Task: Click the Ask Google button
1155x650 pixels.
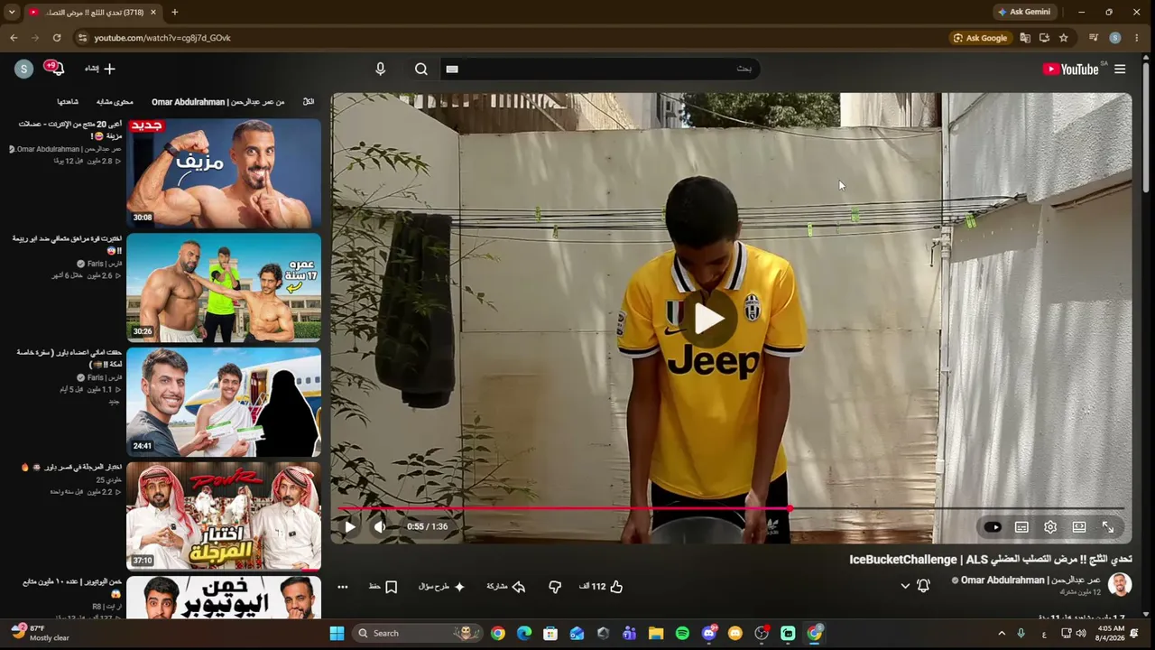Action: click(x=981, y=38)
